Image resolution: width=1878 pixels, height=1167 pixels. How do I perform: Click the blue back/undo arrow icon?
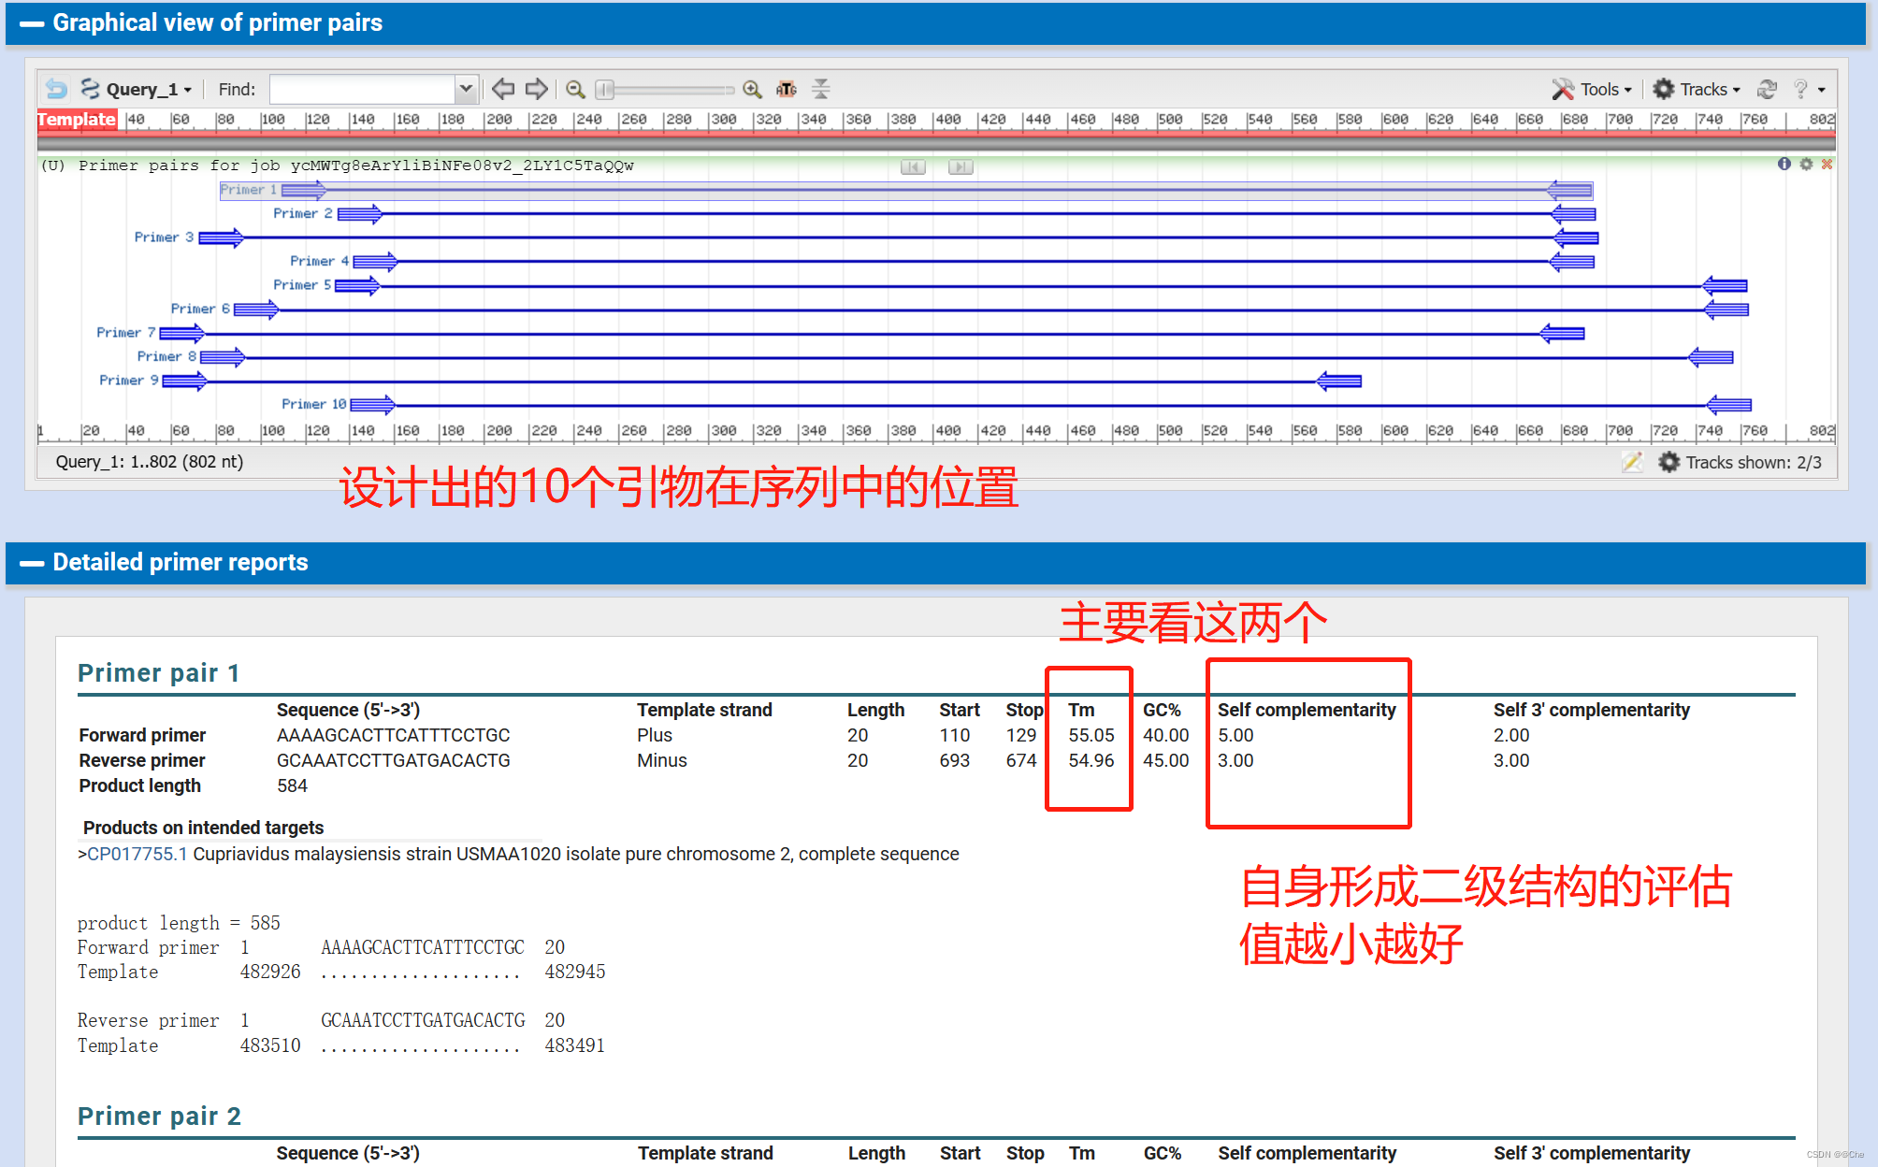click(56, 89)
